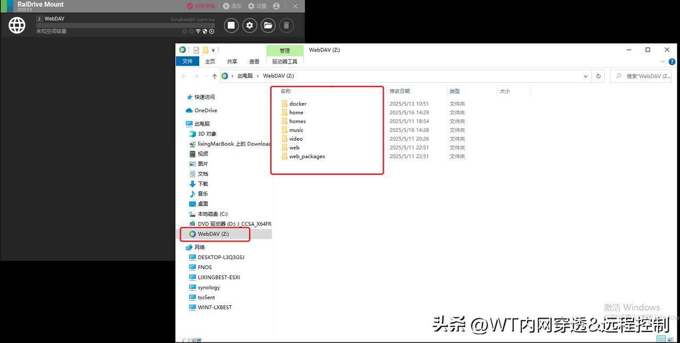Image resolution: width=680 pixels, height=343 pixels.
Task: Select the 管理 contextual tab
Action: coord(285,50)
